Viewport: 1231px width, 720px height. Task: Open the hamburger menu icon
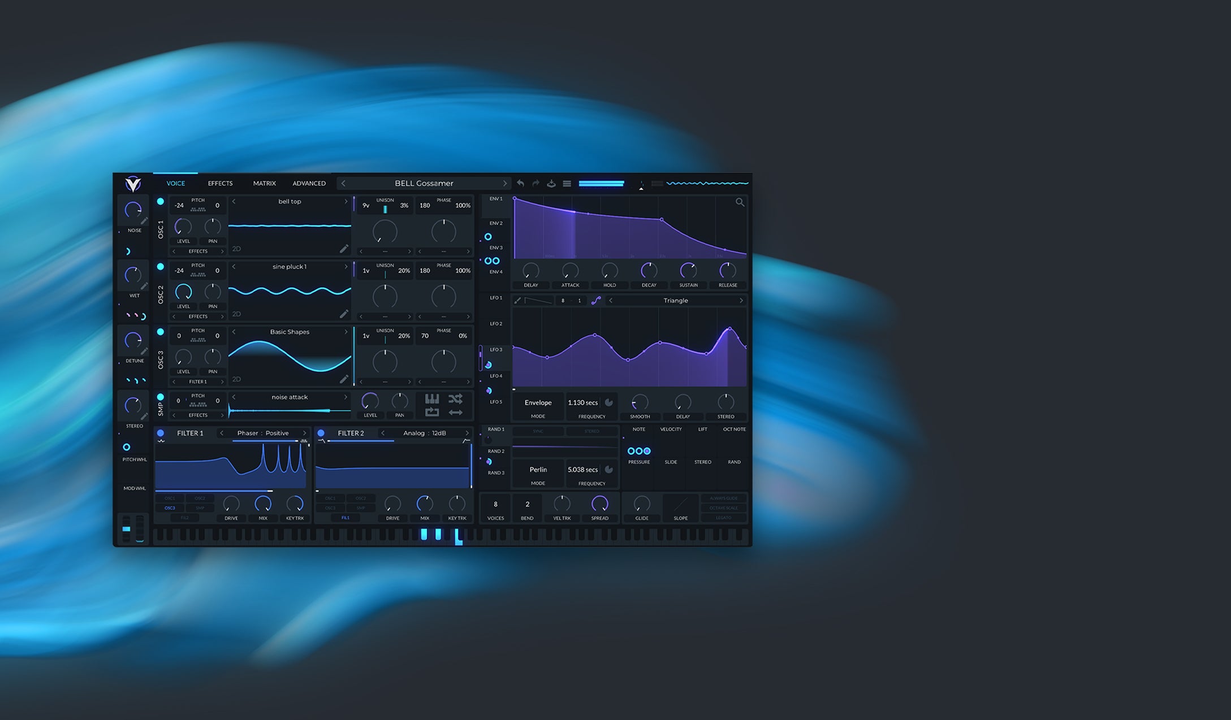click(567, 184)
